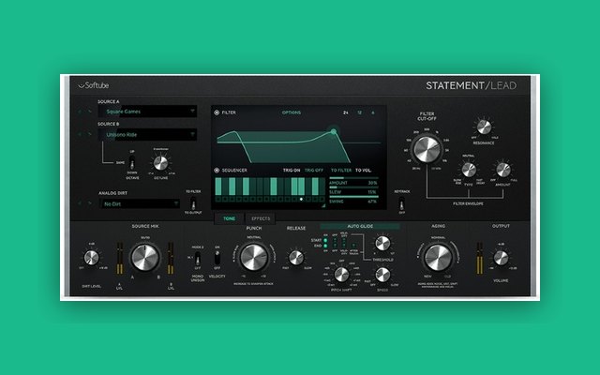Screen dimensions: 600x375
Task: Click the A LVL level meter
Action: 120,258
